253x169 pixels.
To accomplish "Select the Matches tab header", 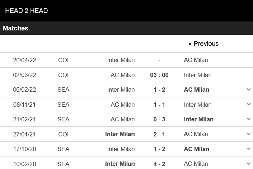I will pyautogui.click(x=15, y=28).
